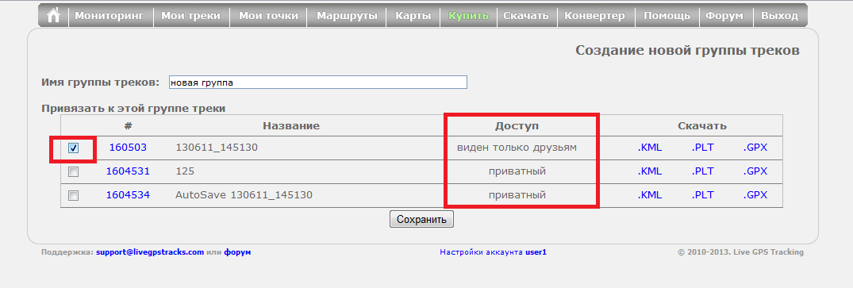This screenshot has width=853, height=288.
Task: Focus the track group name input field
Action: point(317,83)
